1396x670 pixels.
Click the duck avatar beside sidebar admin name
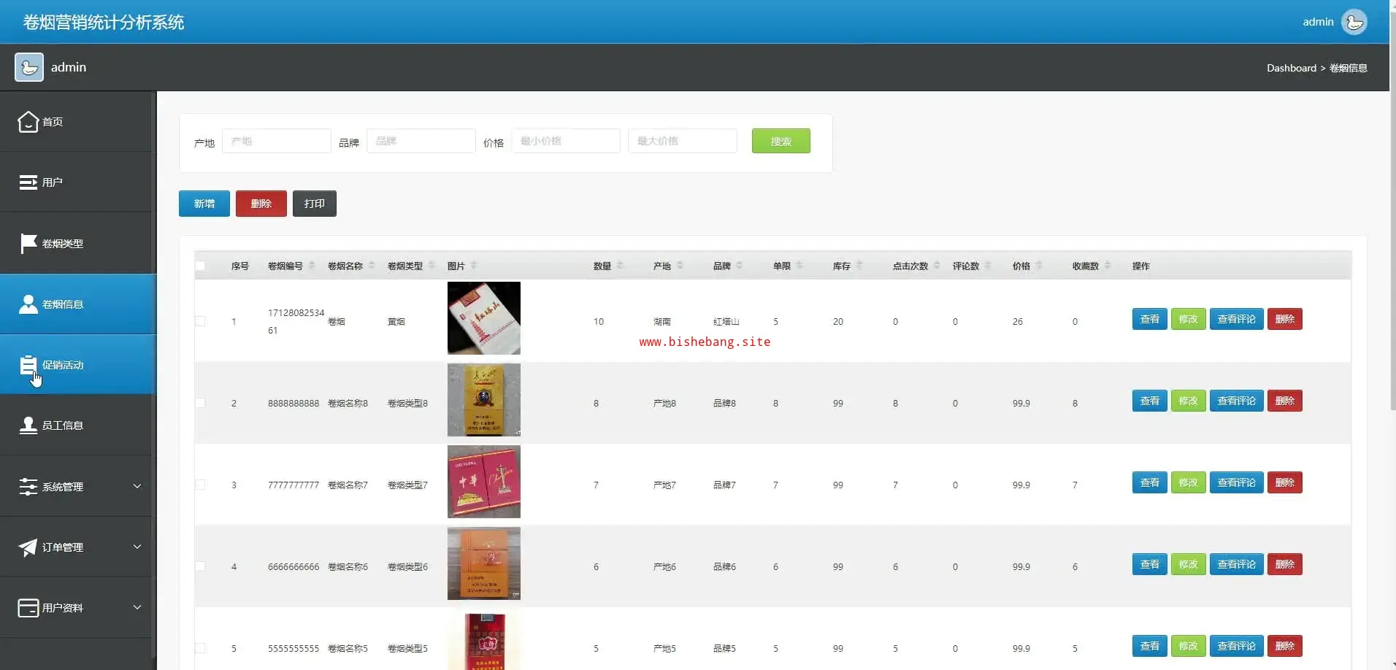29,67
